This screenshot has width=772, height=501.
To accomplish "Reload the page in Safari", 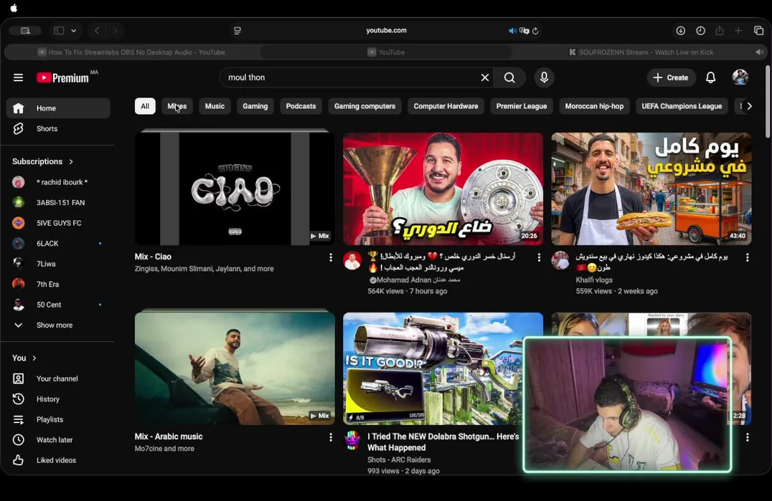I will pos(536,31).
